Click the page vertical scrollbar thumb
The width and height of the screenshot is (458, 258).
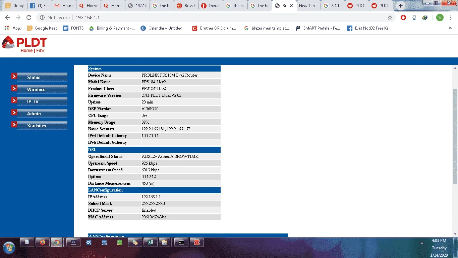[x=455, y=136]
